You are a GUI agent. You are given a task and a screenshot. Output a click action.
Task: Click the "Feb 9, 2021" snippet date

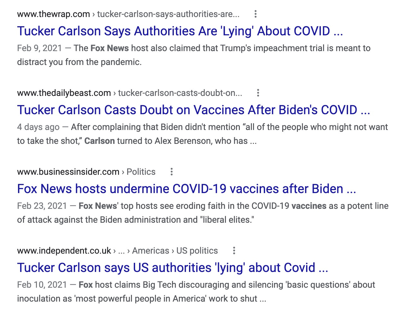(x=39, y=48)
